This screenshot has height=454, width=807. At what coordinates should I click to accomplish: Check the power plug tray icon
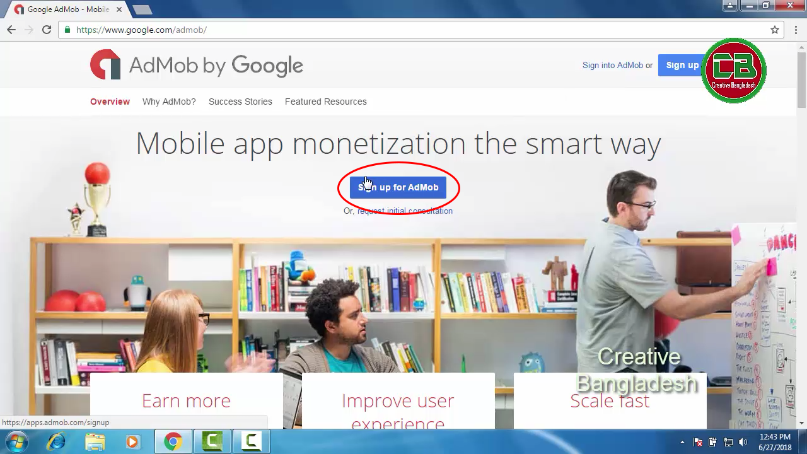point(713,442)
